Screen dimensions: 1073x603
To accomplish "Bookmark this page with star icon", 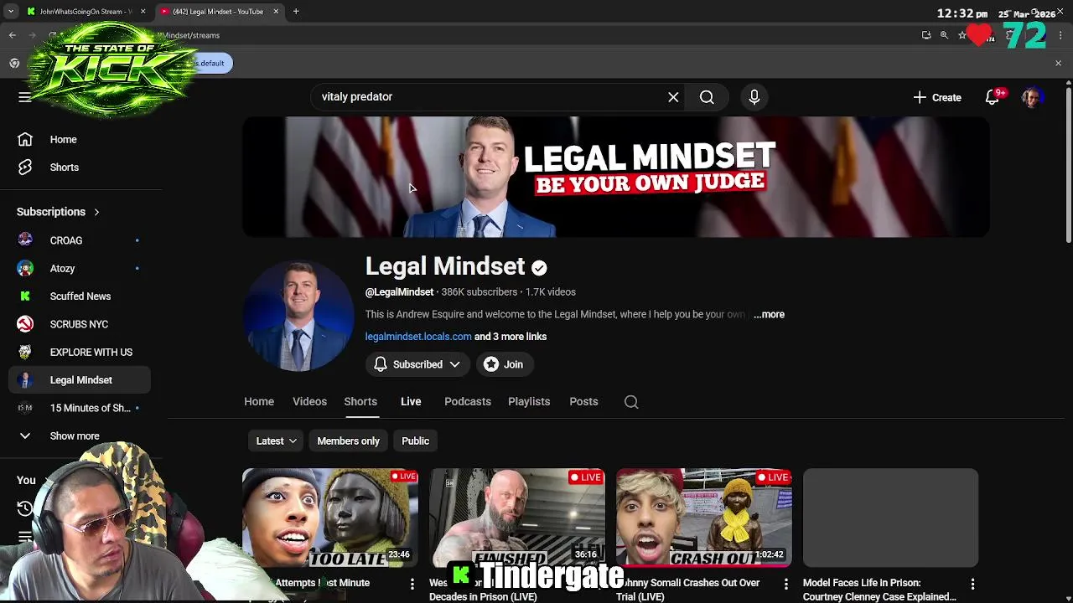I will click(x=962, y=35).
